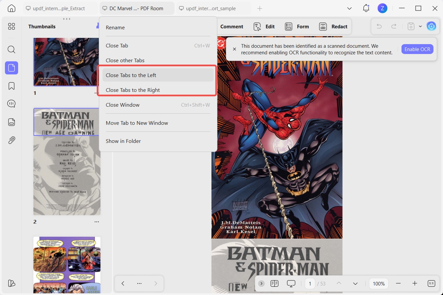
Task: Choose Close Window menu entry
Action: [x=158, y=105]
